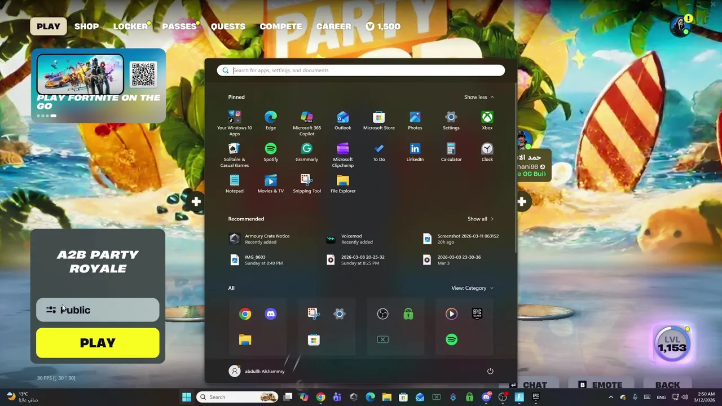The image size is (722, 406).
Task: Open the Fortnite LOCKER tab
Action: pos(130,27)
